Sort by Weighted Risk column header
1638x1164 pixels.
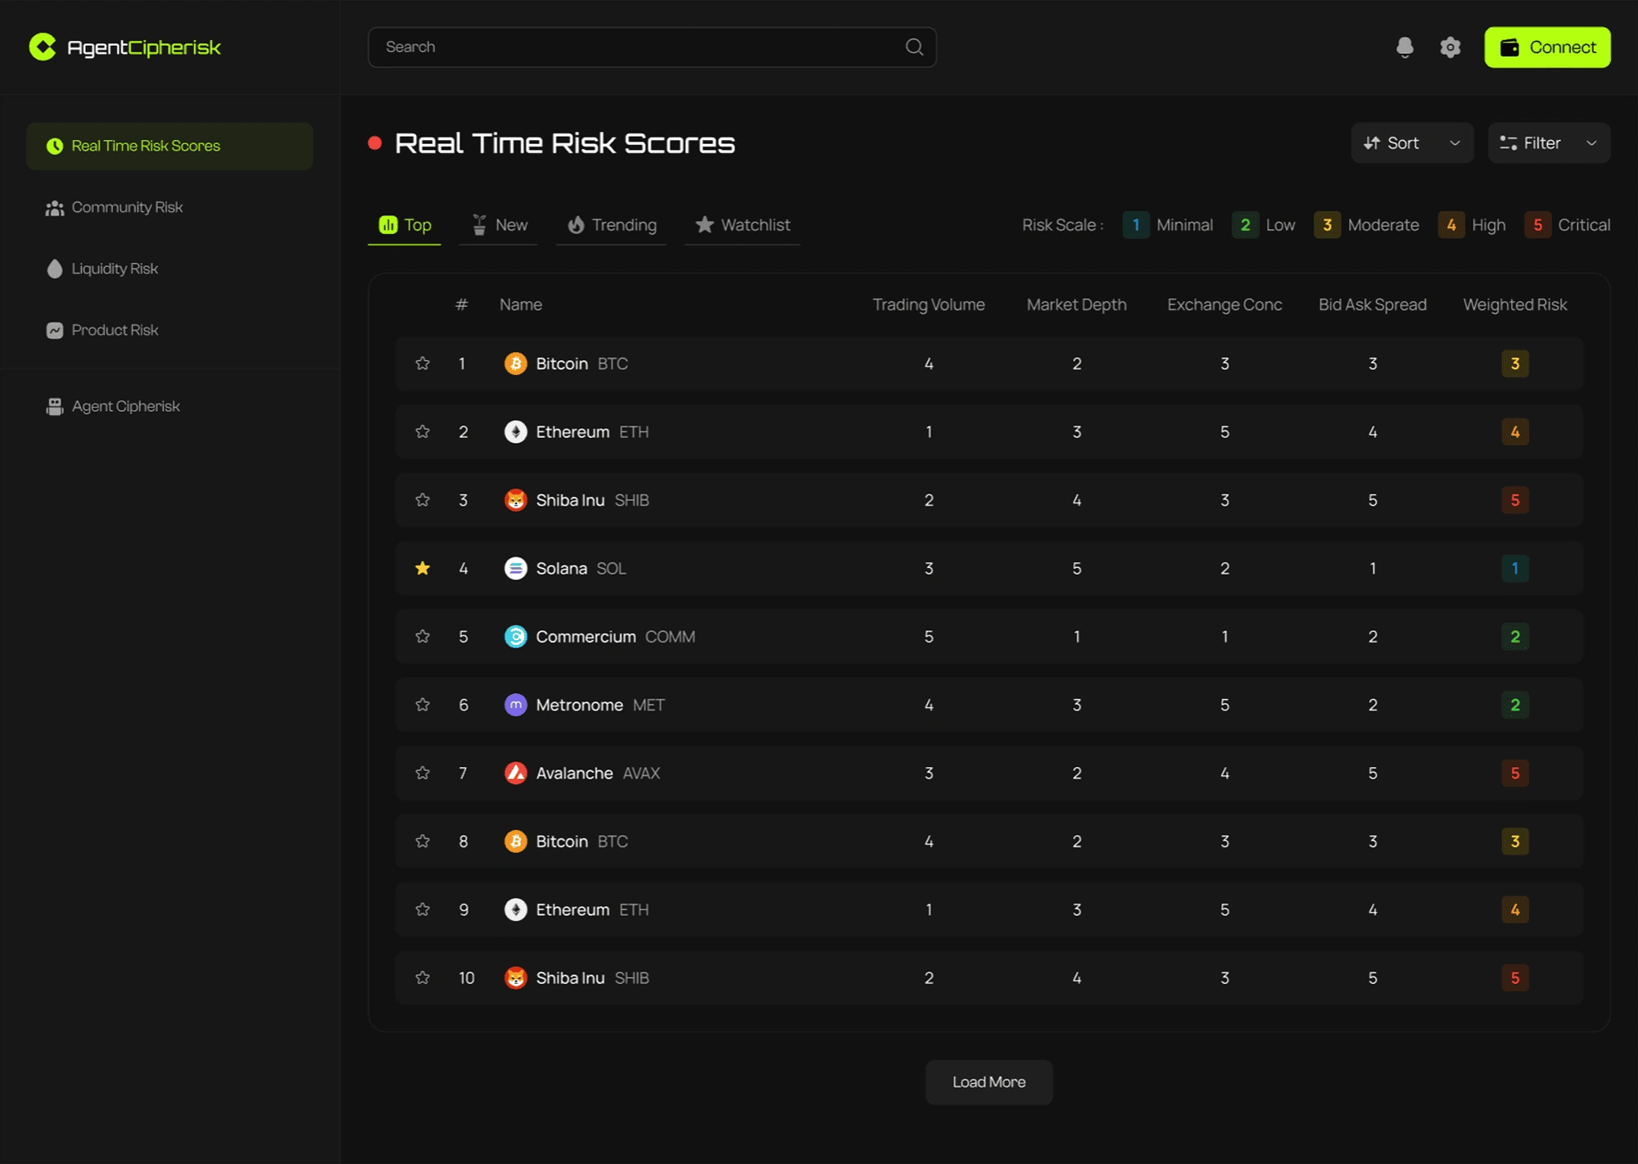pyautogui.click(x=1514, y=305)
